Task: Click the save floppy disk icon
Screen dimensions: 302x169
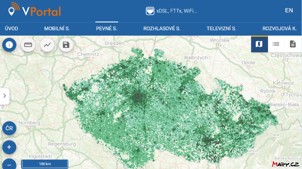Action: (x=66, y=45)
